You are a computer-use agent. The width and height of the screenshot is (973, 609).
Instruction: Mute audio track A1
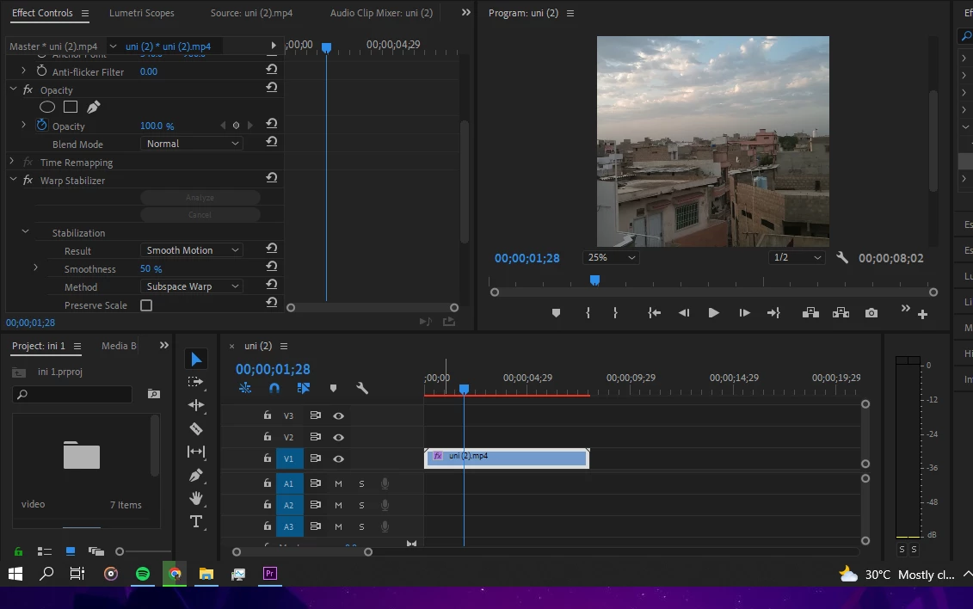tap(338, 483)
